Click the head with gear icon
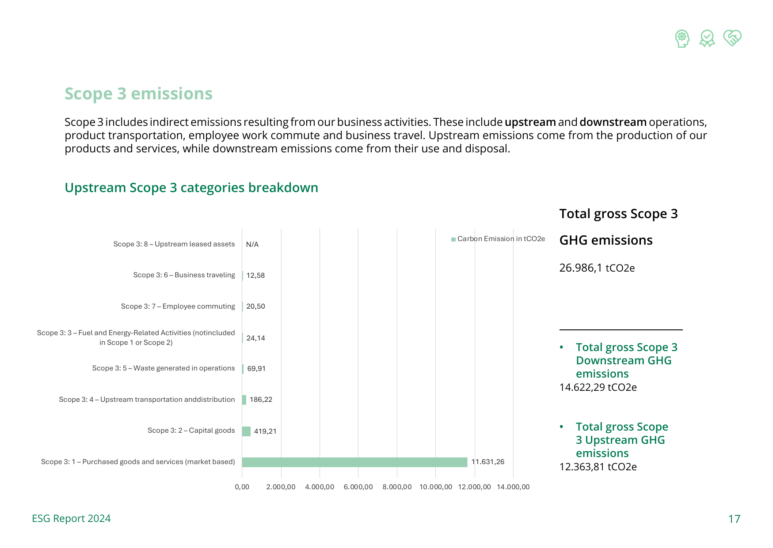 pyautogui.click(x=682, y=38)
